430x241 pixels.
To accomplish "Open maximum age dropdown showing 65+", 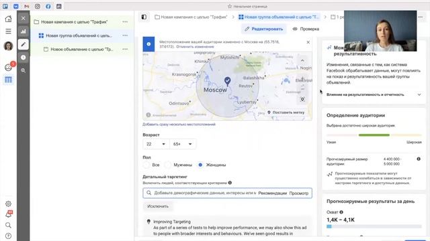I will 183,144.
